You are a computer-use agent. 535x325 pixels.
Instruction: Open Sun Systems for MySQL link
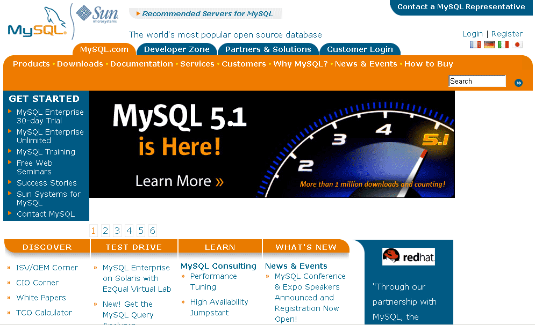pos(48,198)
